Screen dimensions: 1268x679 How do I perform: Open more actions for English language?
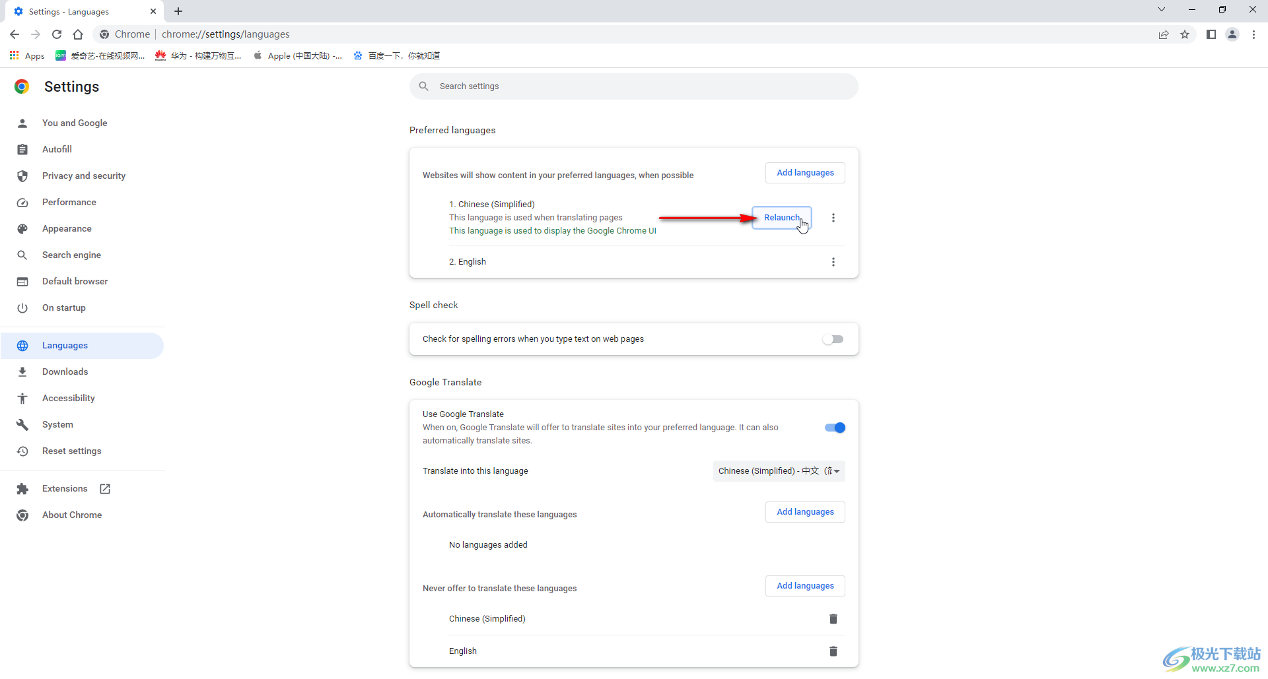[x=833, y=262]
